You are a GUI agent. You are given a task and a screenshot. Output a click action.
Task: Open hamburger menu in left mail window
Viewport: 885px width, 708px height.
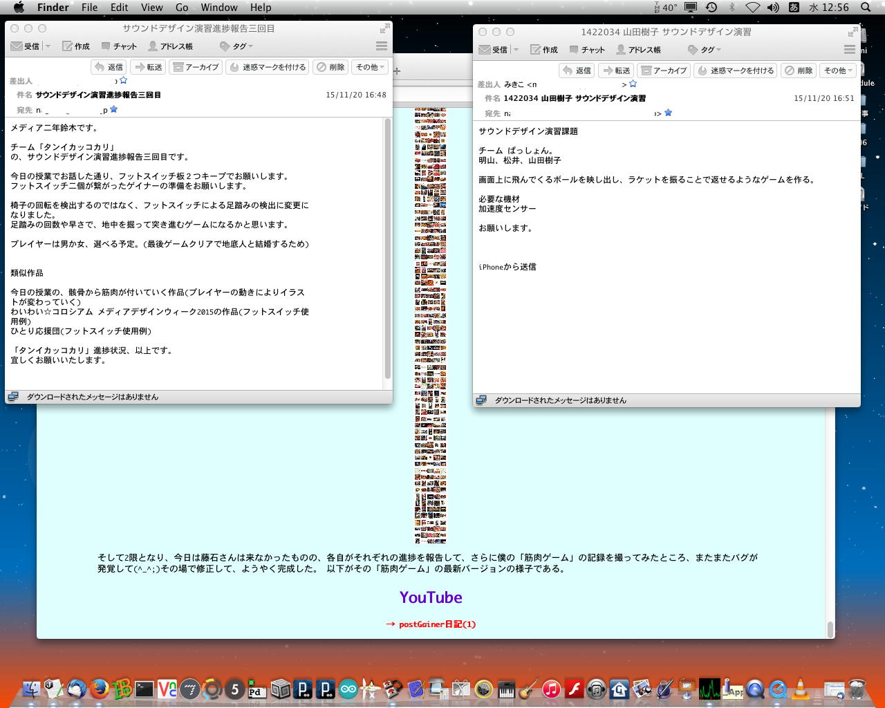(x=382, y=46)
